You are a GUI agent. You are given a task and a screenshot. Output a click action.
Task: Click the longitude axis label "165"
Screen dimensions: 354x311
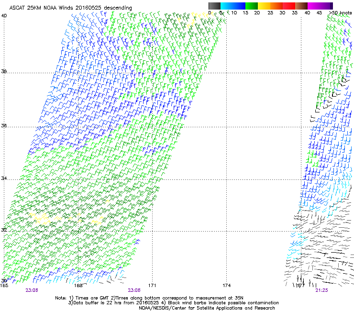(x=4, y=286)
